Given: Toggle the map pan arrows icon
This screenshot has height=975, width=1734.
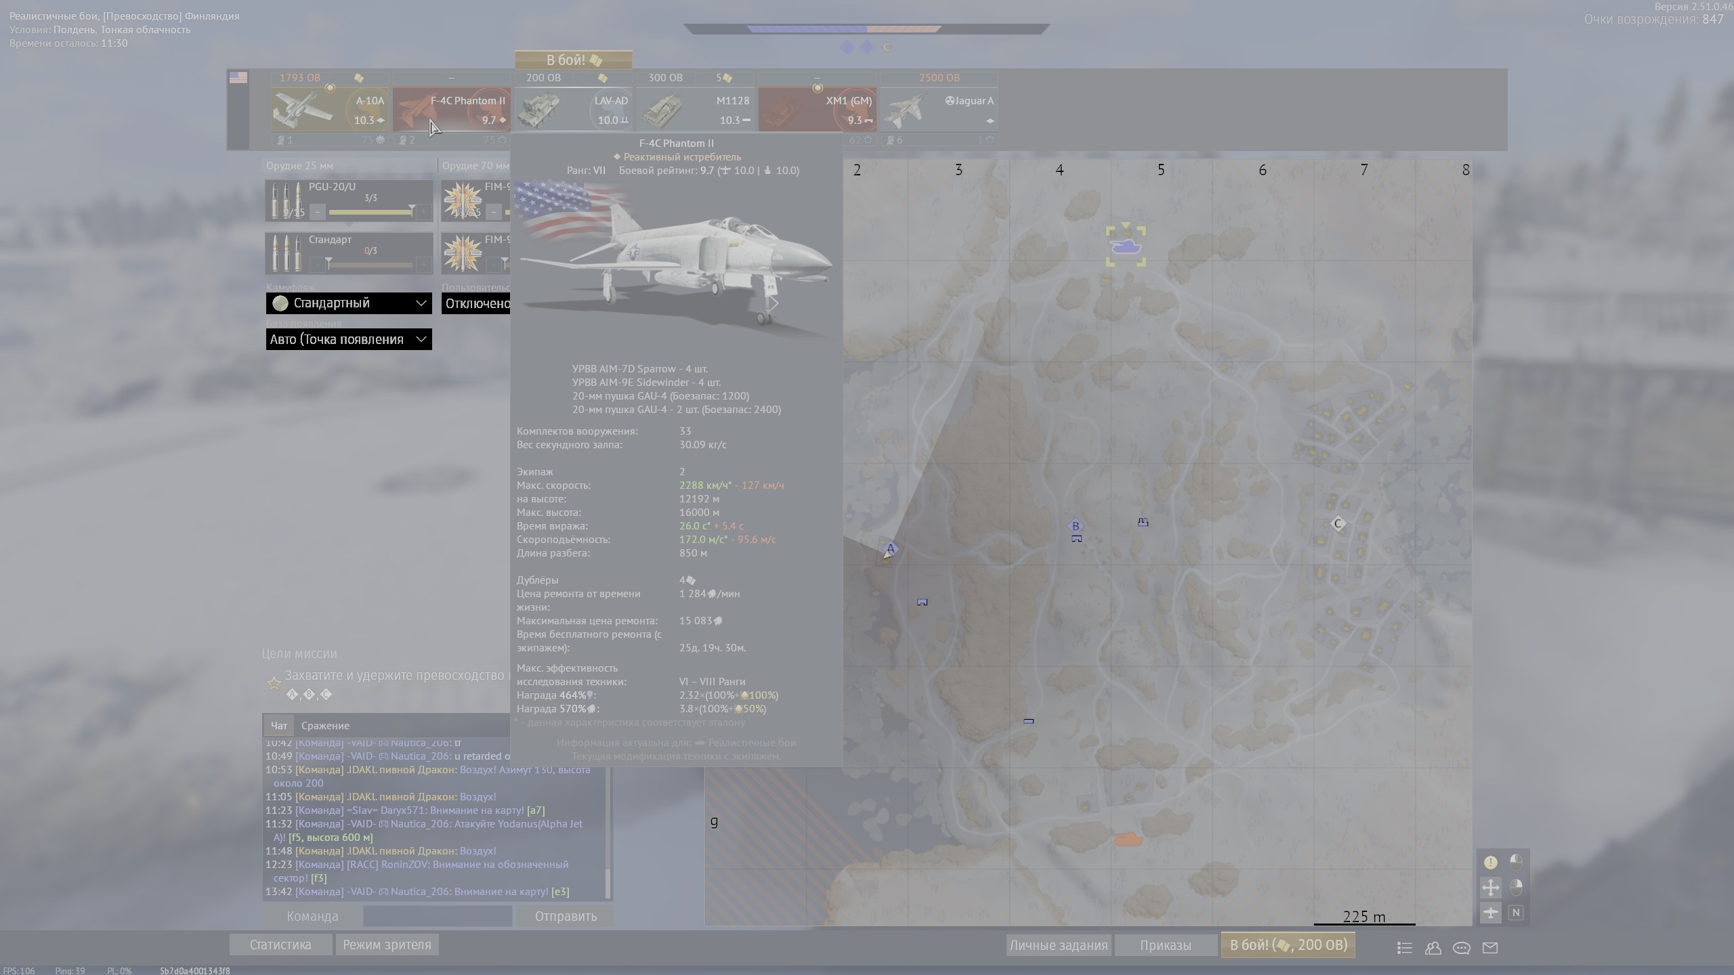Looking at the screenshot, I should [x=1490, y=888].
